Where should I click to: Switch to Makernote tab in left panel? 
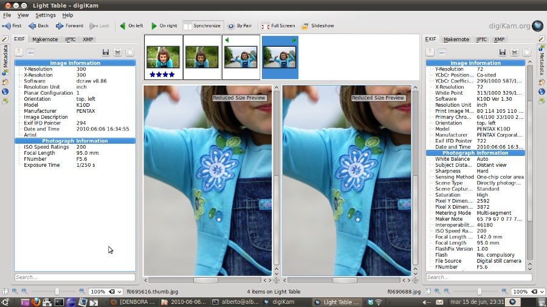(45, 39)
